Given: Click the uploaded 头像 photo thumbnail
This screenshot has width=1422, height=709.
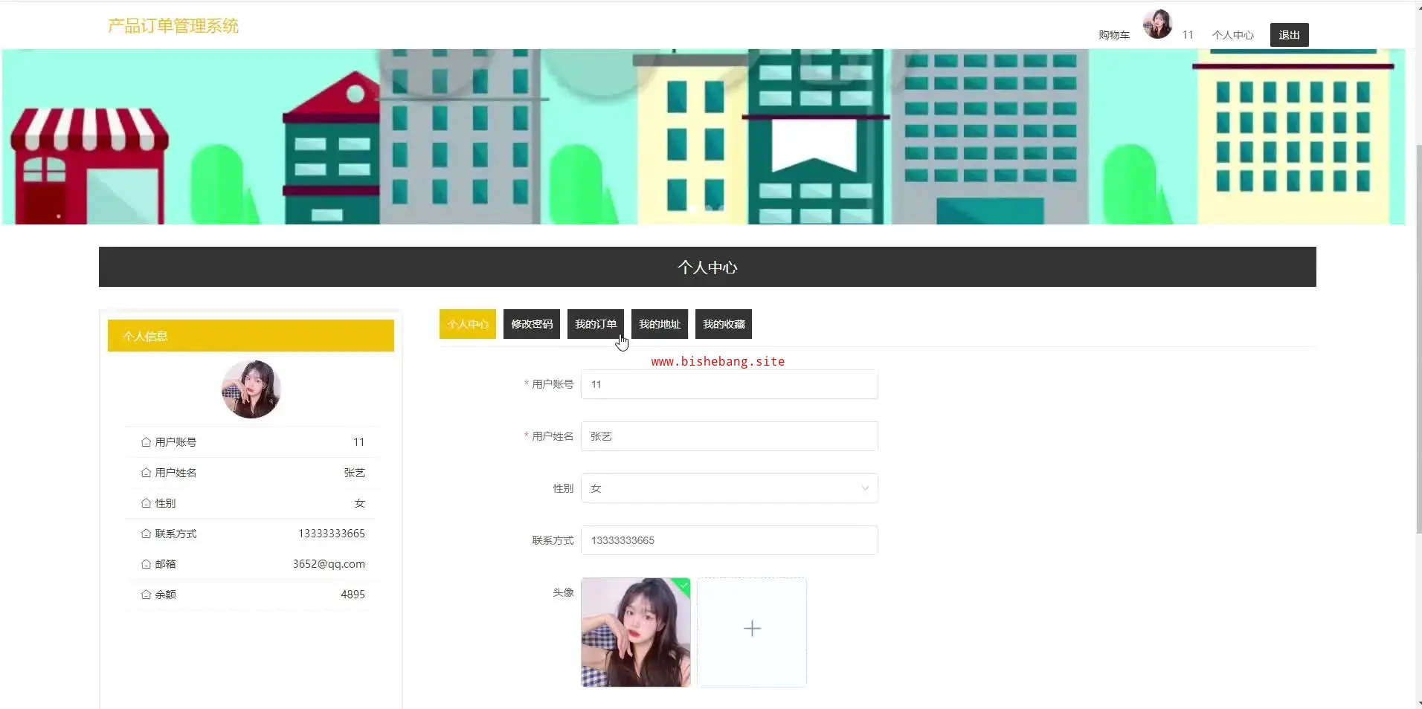Looking at the screenshot, I should tap(635, 632).
